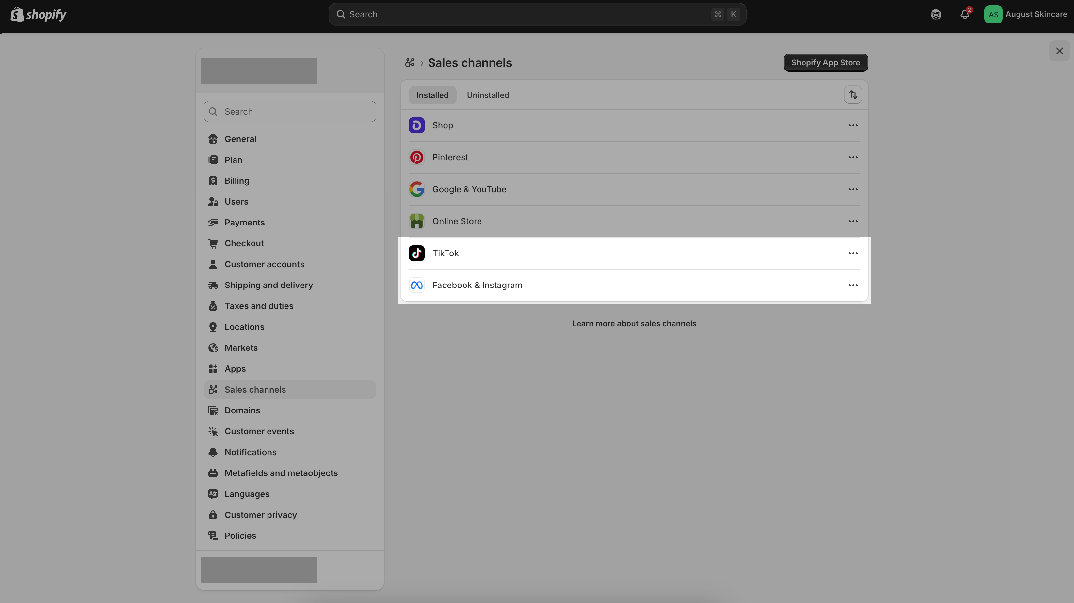The width and height of the screenshot is (1074, 603).
Task: Open the notifications bell
Action: point(965,15)
